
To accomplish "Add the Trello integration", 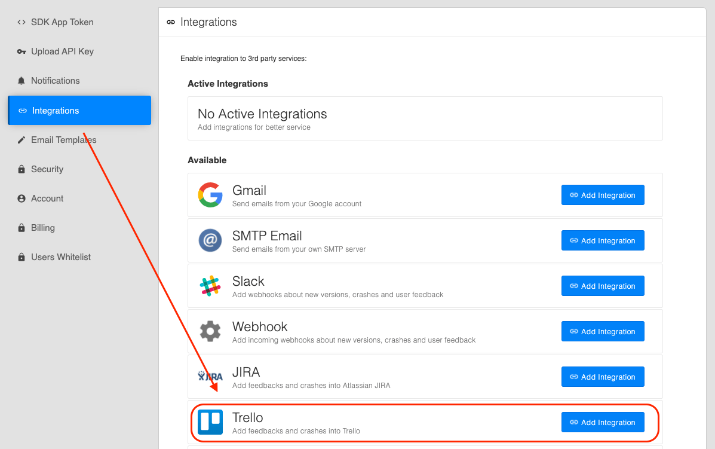I will point(603,422).
